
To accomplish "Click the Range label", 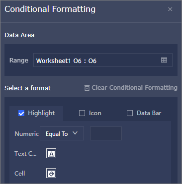I will click(19, 60).
